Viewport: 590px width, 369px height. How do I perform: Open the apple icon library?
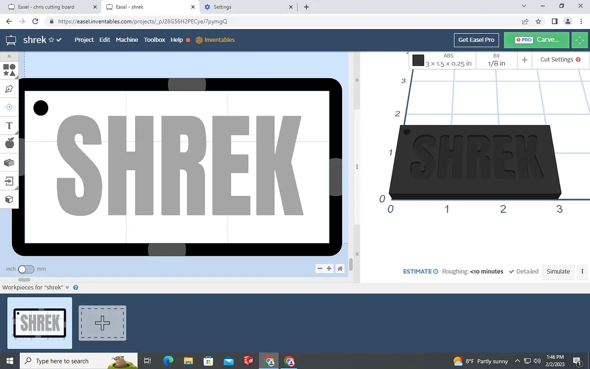pos(9,143)
